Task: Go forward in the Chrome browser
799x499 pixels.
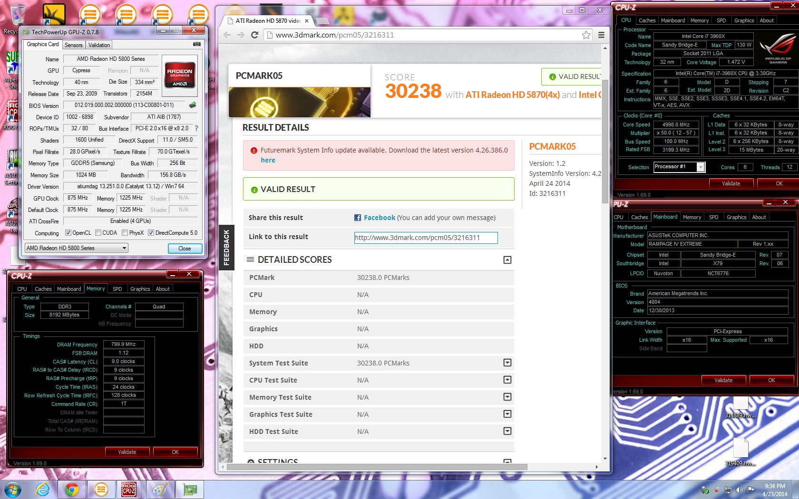Action: click(x=241, y=35)
